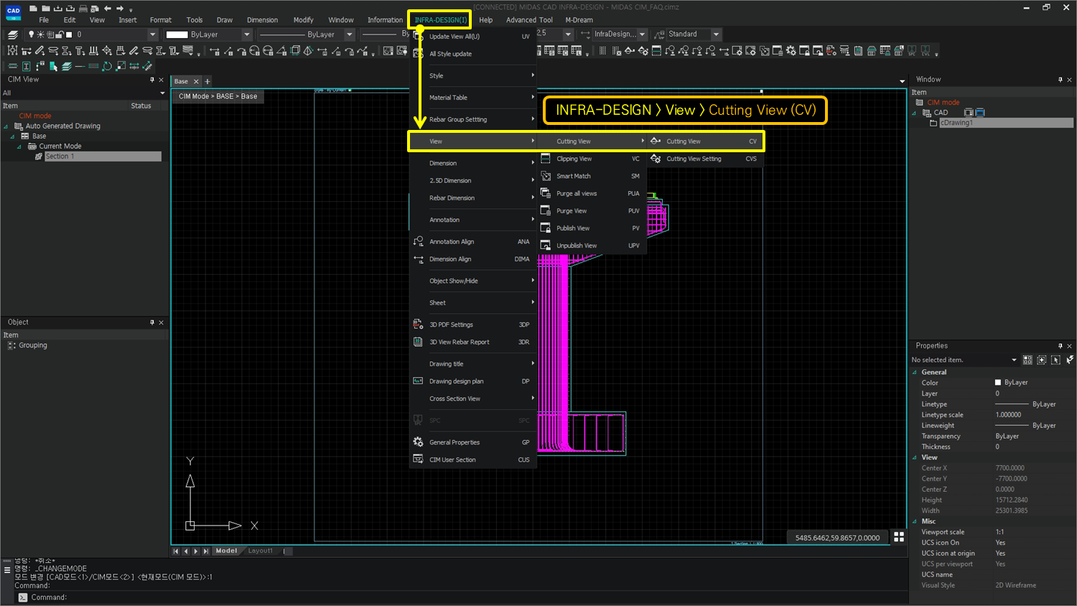Toggle the layer lock padlock icon

60,34
